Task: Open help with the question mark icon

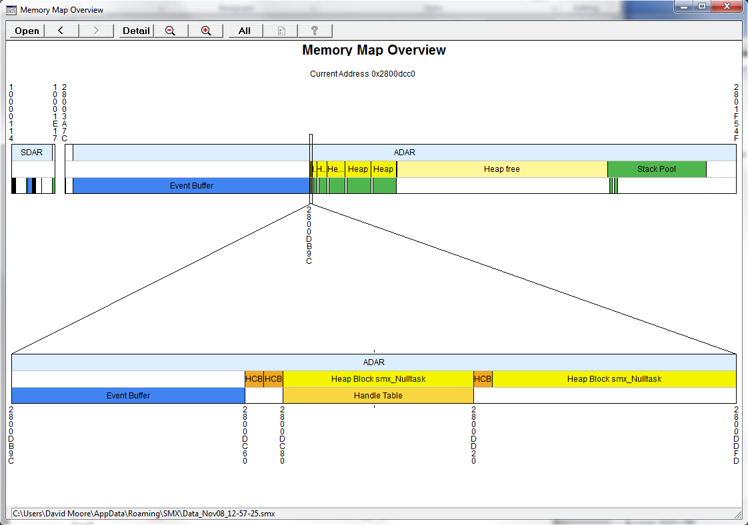Action: (x=315, y=31)
